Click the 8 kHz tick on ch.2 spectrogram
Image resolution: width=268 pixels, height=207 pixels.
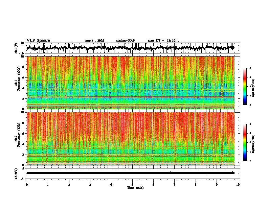24,123
